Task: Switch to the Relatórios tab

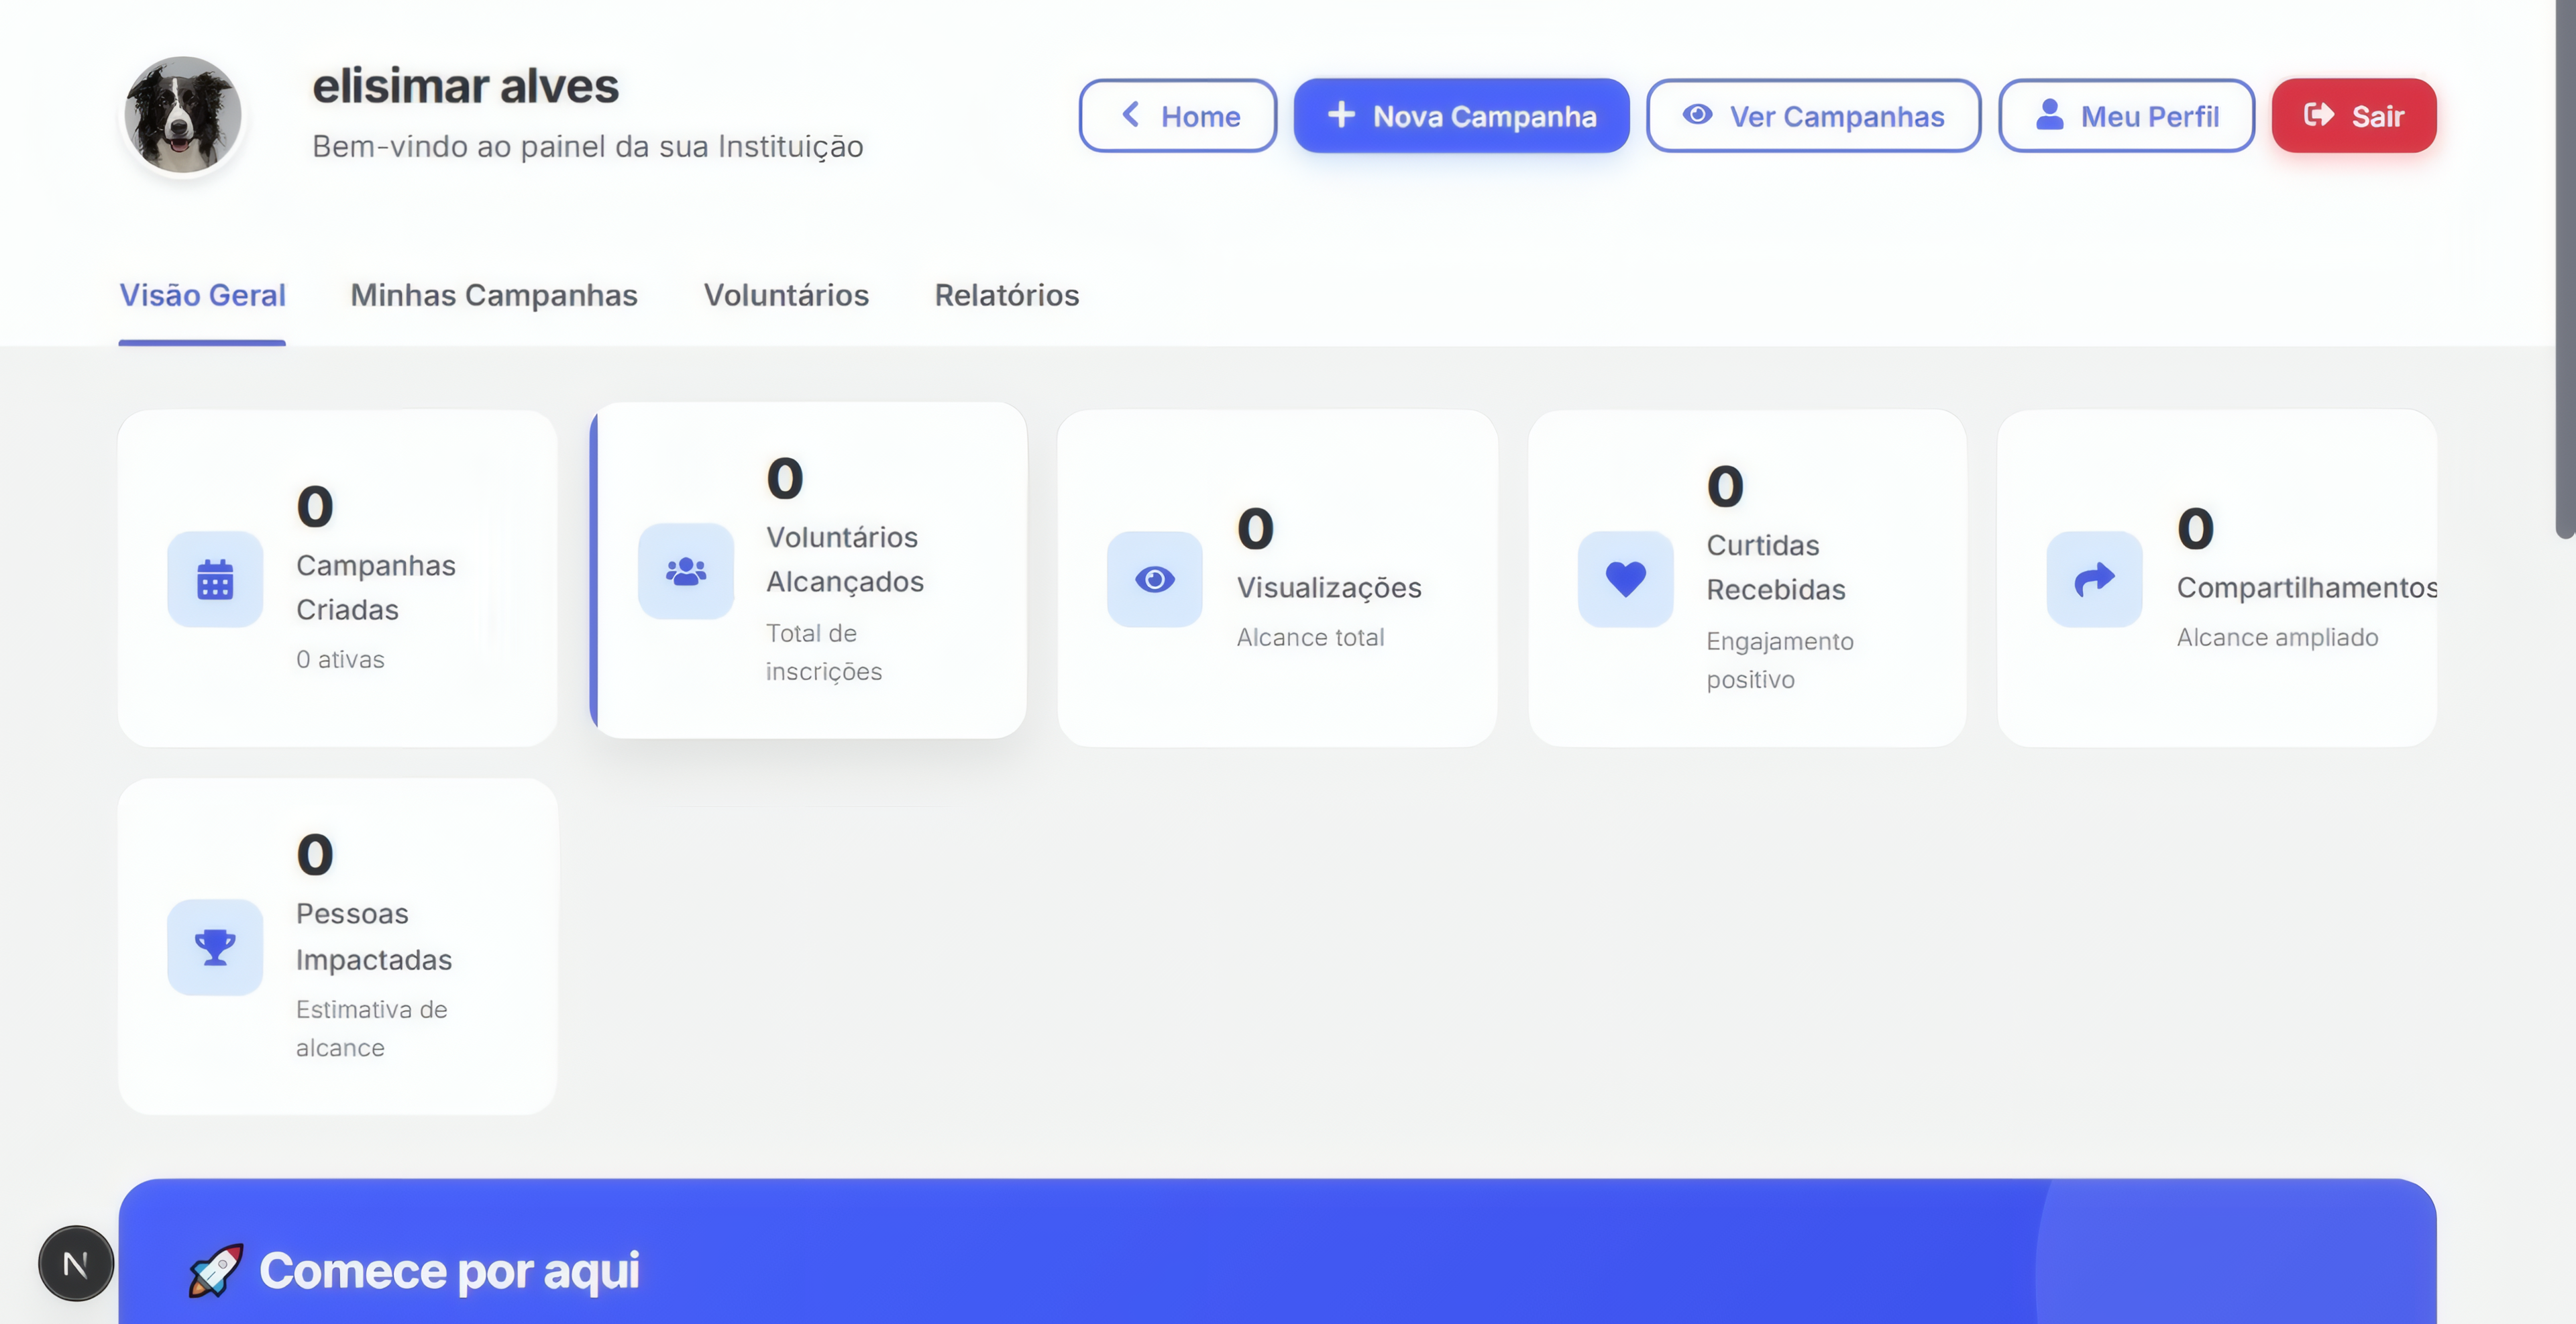Action: point(1007,295)
